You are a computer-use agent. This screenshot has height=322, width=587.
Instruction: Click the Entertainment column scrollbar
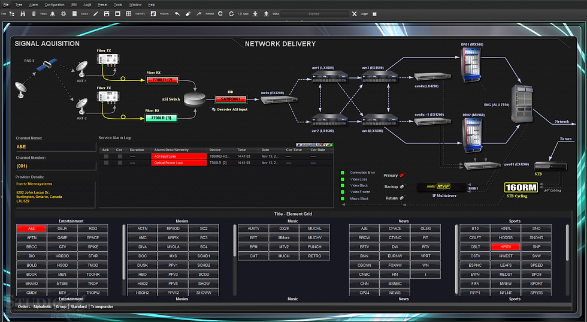coord(124,251)
